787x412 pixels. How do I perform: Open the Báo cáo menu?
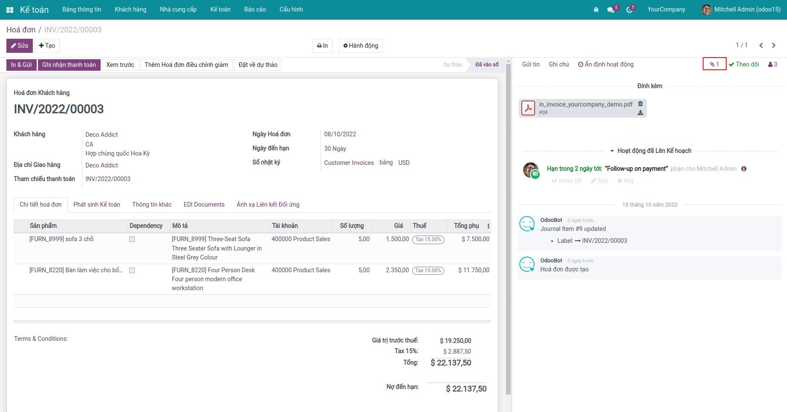coord(255,9)
